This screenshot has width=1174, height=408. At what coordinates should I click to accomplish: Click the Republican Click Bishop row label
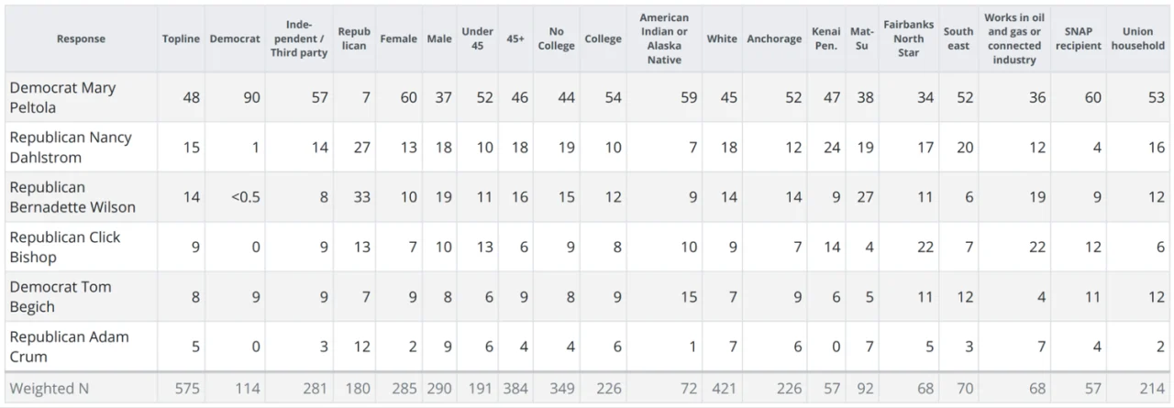65,247
